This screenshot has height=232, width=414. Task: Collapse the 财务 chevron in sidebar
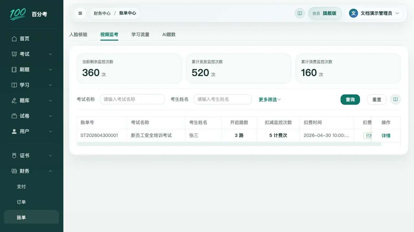(x=50, y=171)
